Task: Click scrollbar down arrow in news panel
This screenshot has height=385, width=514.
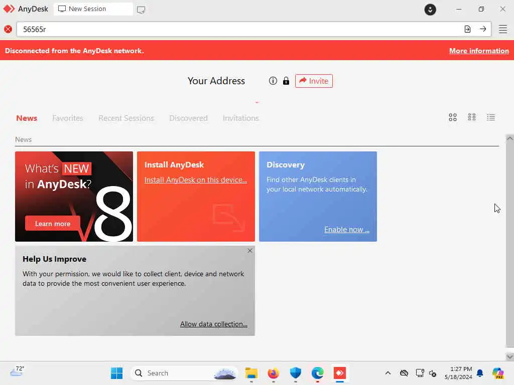Action: [x=509, y=356]
